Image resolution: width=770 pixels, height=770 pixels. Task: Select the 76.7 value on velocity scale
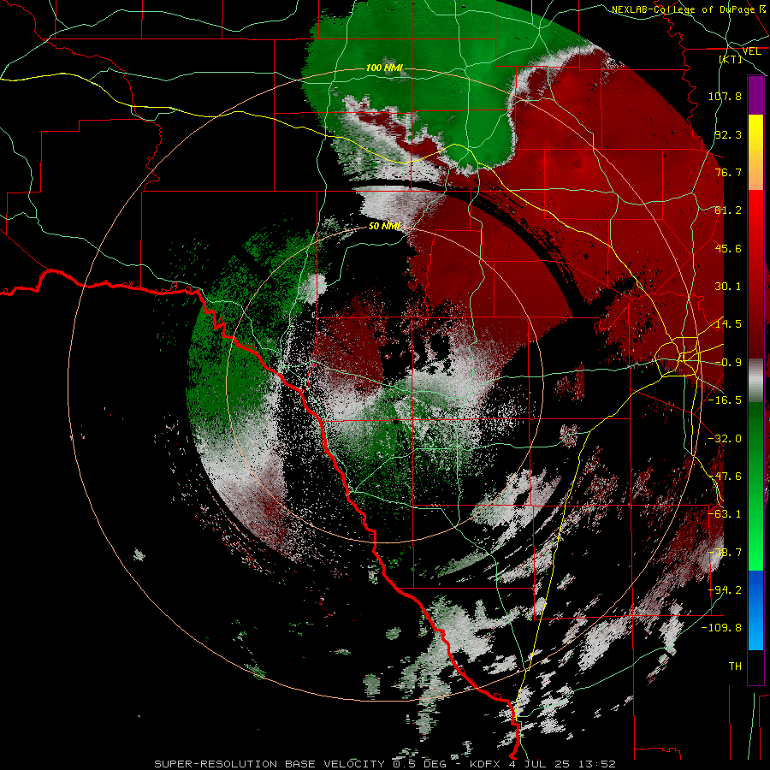tap(728, 172)
